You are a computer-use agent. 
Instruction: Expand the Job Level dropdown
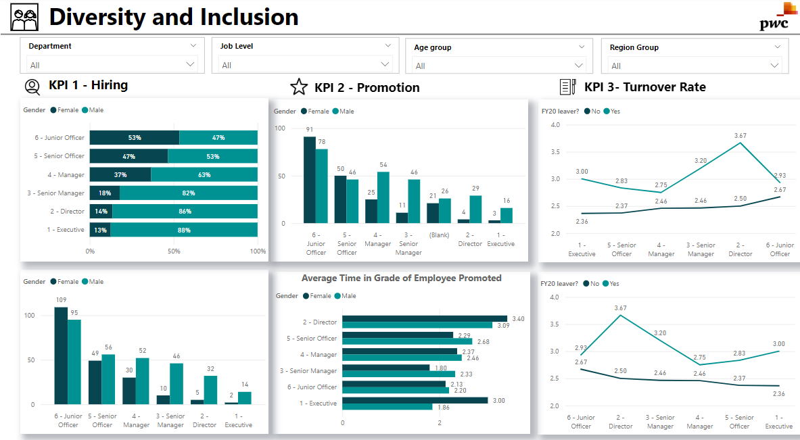click(386, 46)
